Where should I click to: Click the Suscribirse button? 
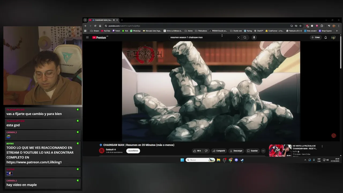pos(133,151)
